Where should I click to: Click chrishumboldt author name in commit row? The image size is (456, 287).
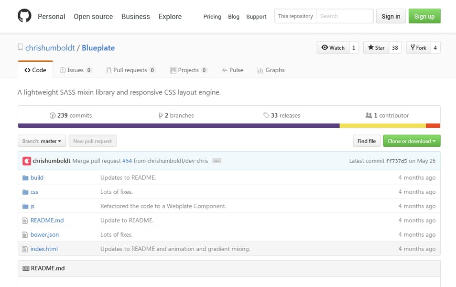coord(52,161)
